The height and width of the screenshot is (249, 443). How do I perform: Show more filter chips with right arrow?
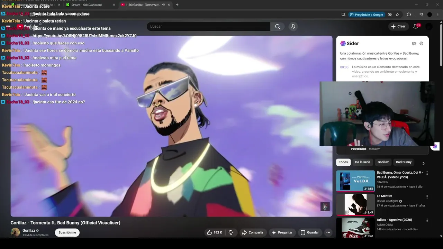(423, 163)
